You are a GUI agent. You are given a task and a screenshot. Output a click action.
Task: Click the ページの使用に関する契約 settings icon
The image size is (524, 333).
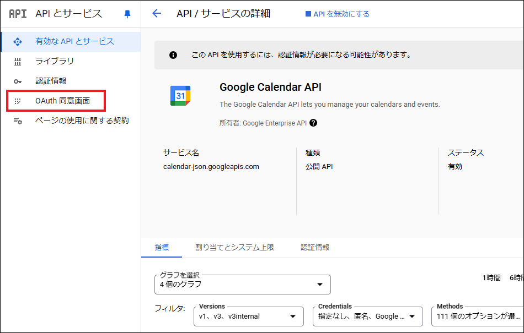[18, 121]
